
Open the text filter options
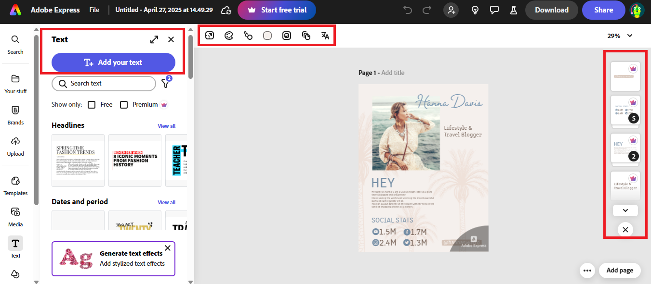[x=166, y=83]
